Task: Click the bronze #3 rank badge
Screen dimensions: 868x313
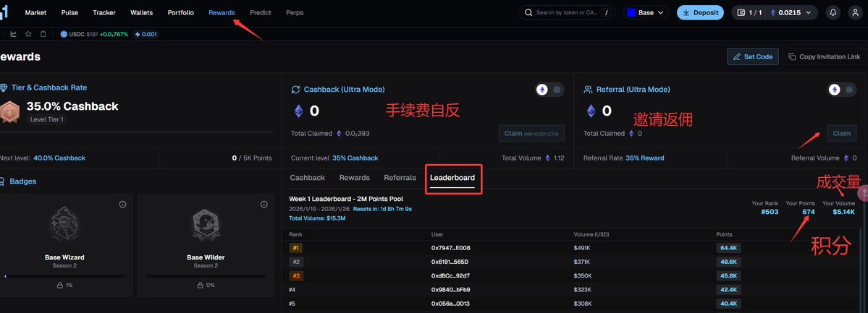Action: [295, 276]
